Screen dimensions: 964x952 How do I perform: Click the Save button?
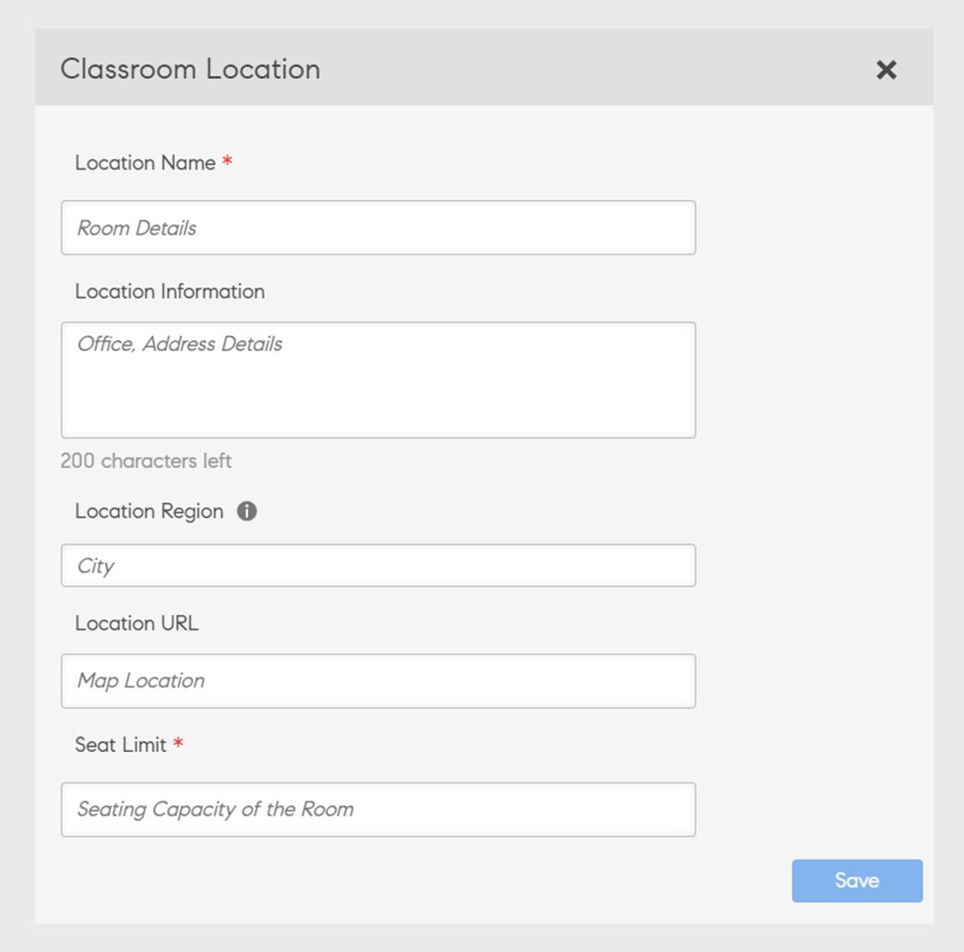click(856, 880)
